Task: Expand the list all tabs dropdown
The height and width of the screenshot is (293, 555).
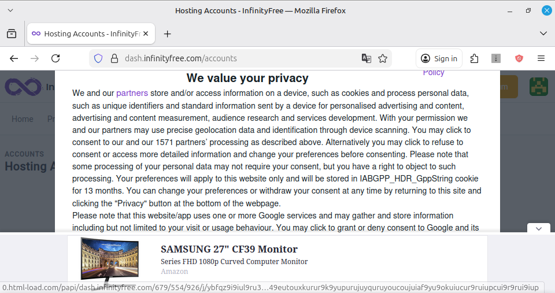Action: (x=543, y=34)
